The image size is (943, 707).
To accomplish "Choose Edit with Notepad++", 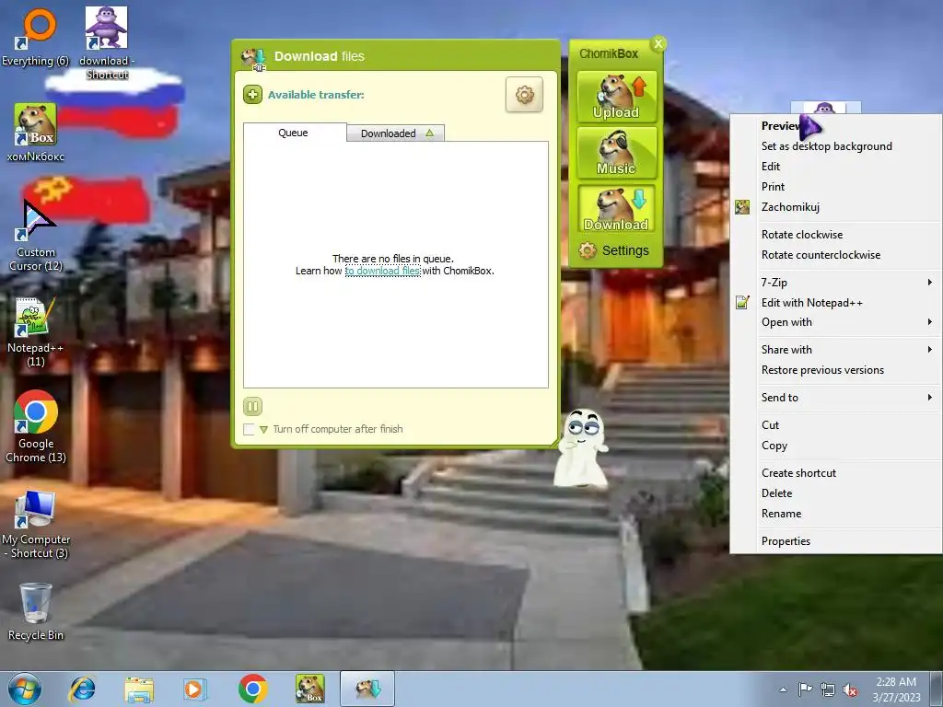I will click(837, 303).
